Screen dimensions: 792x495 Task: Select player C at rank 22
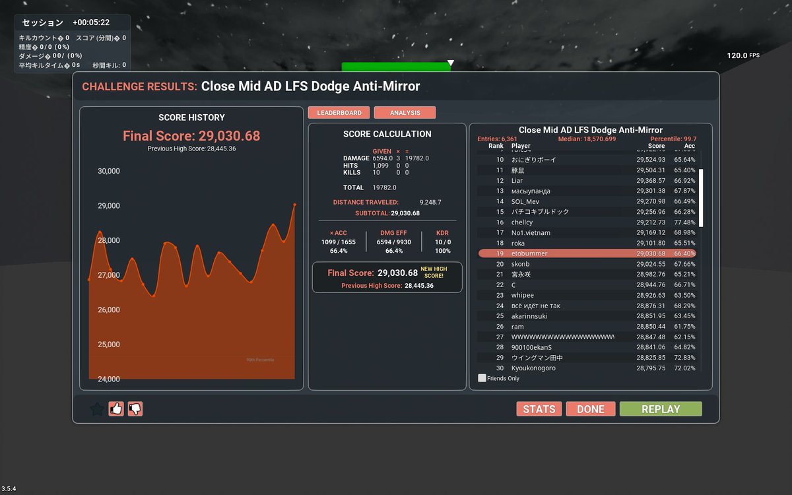(587, 285)
